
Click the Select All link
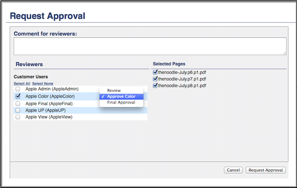coord(22,83)
